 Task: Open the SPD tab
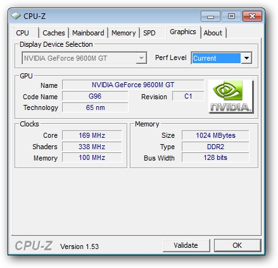tap(149, 33)
